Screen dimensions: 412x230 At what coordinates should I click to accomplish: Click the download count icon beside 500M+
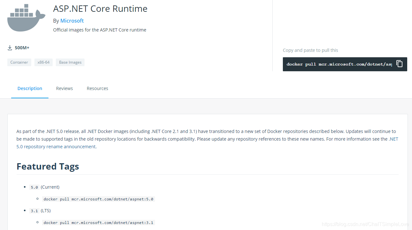coord(10,48)
